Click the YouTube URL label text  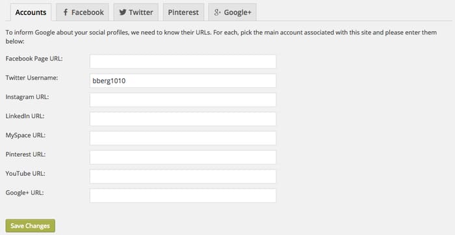tap(25, 174)
